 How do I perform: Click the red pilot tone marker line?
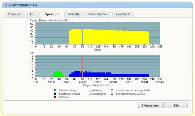coord(83,66)
